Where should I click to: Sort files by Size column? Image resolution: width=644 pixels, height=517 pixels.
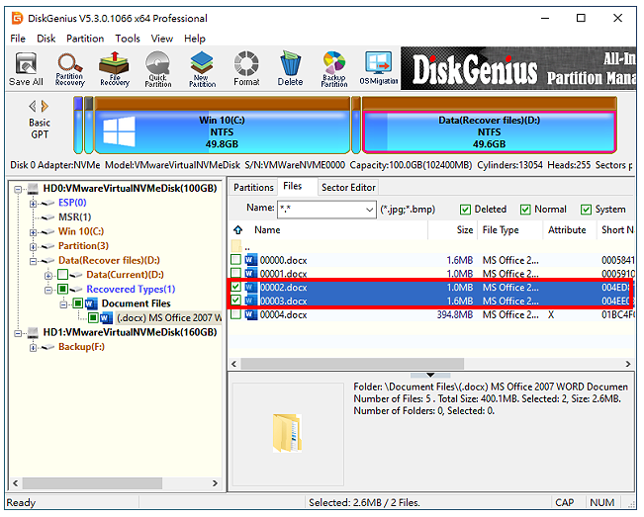point(452,229)
